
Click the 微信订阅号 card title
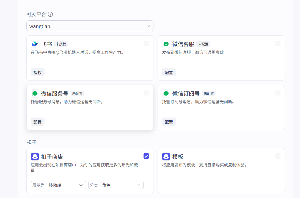pyautogui.click(x=186, y=93)
